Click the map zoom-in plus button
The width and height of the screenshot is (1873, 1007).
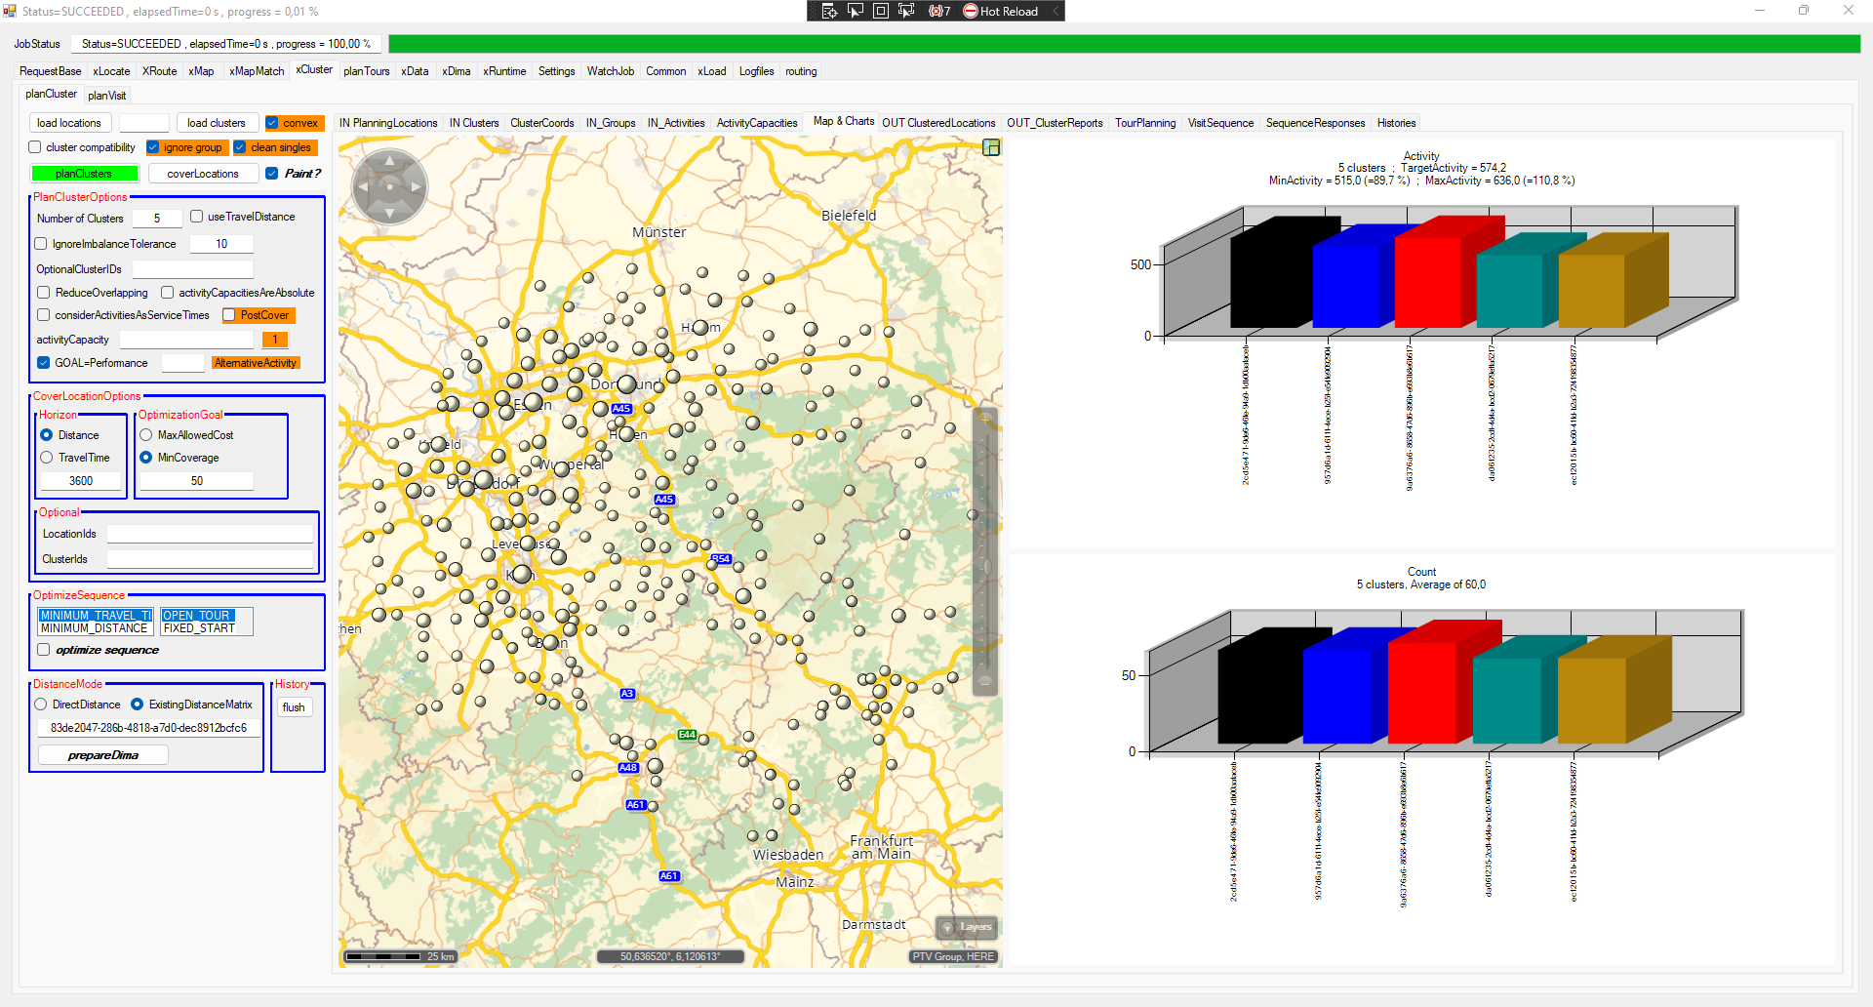point(985,419)
